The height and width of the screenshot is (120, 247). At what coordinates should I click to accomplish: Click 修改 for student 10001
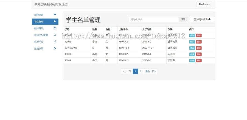click(192, 35)
